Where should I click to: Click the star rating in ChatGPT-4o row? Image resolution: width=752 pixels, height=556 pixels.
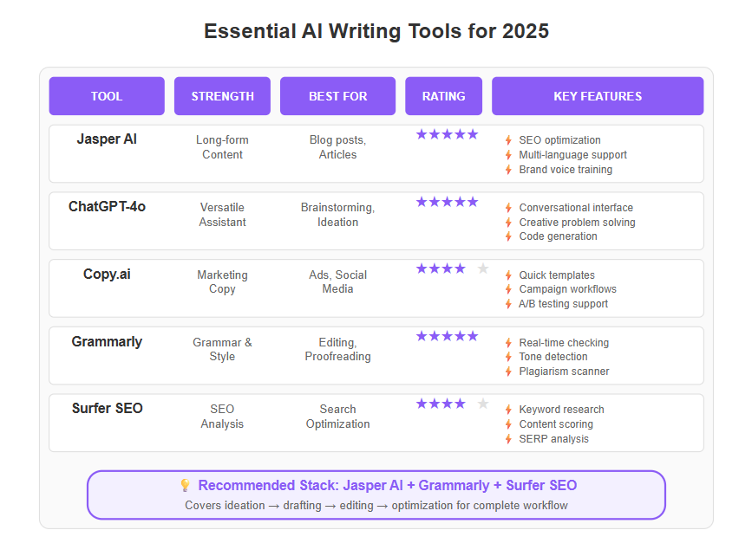click(x=447, y=202)
